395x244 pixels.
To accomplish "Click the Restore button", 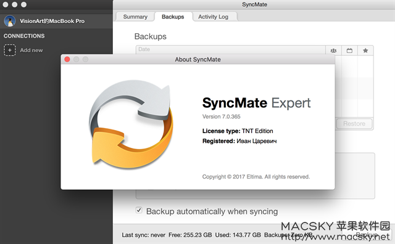I will pos(354,123).
